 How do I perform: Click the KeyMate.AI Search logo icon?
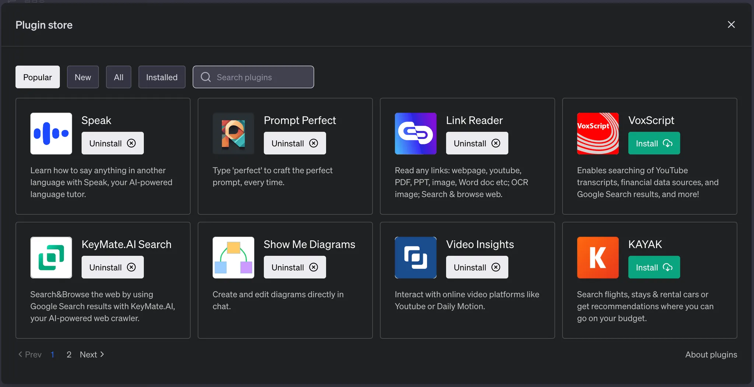[51, 257]
